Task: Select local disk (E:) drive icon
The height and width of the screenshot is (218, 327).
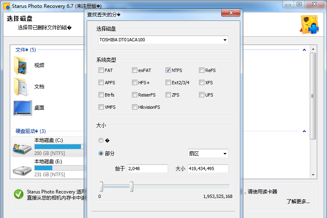Action: 22,170
